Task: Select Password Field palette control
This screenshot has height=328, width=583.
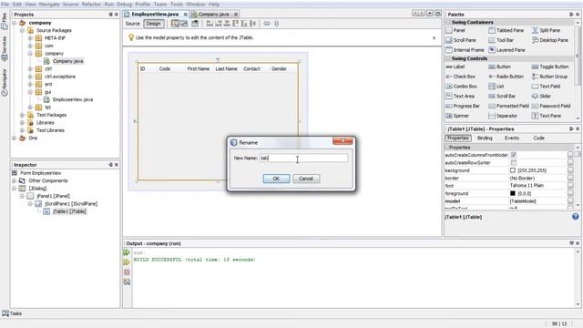Action: coord(551,107)
